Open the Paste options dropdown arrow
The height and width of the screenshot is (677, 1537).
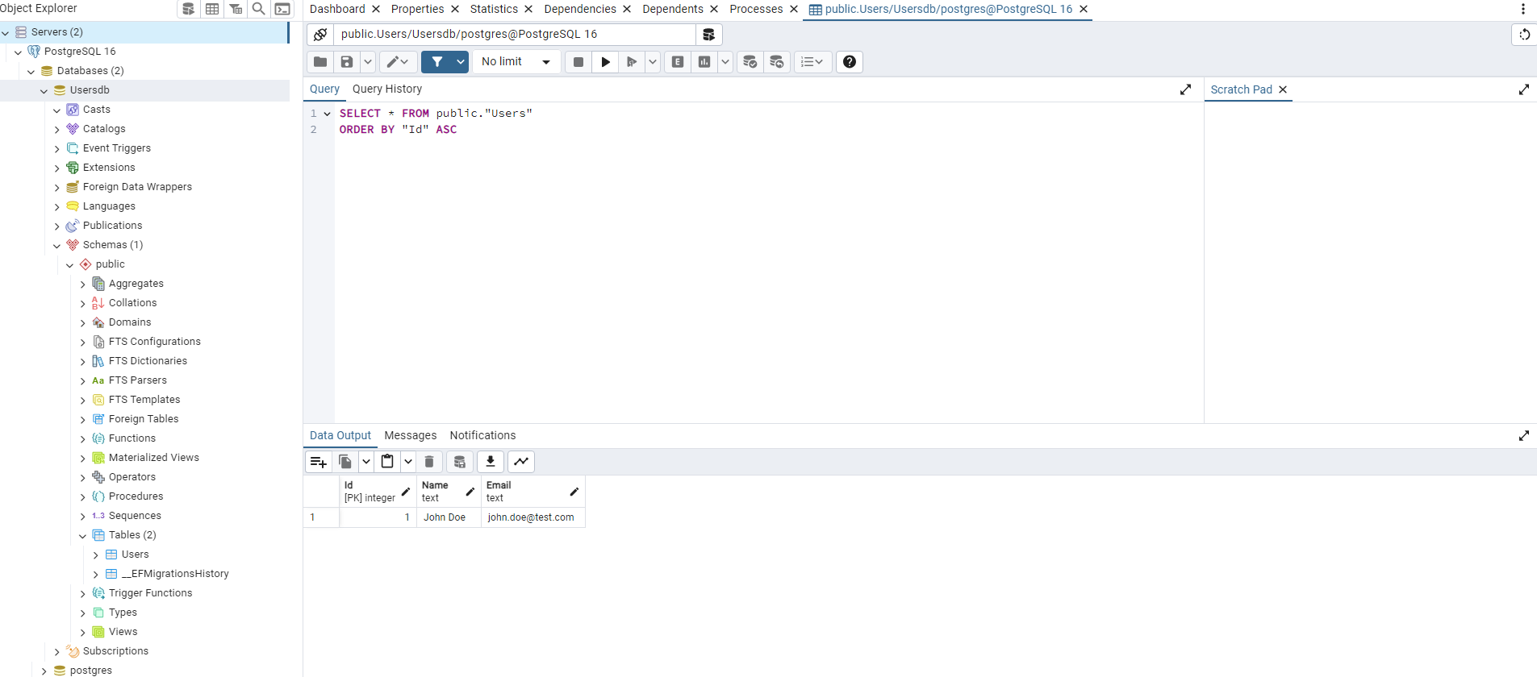[408, 462]
